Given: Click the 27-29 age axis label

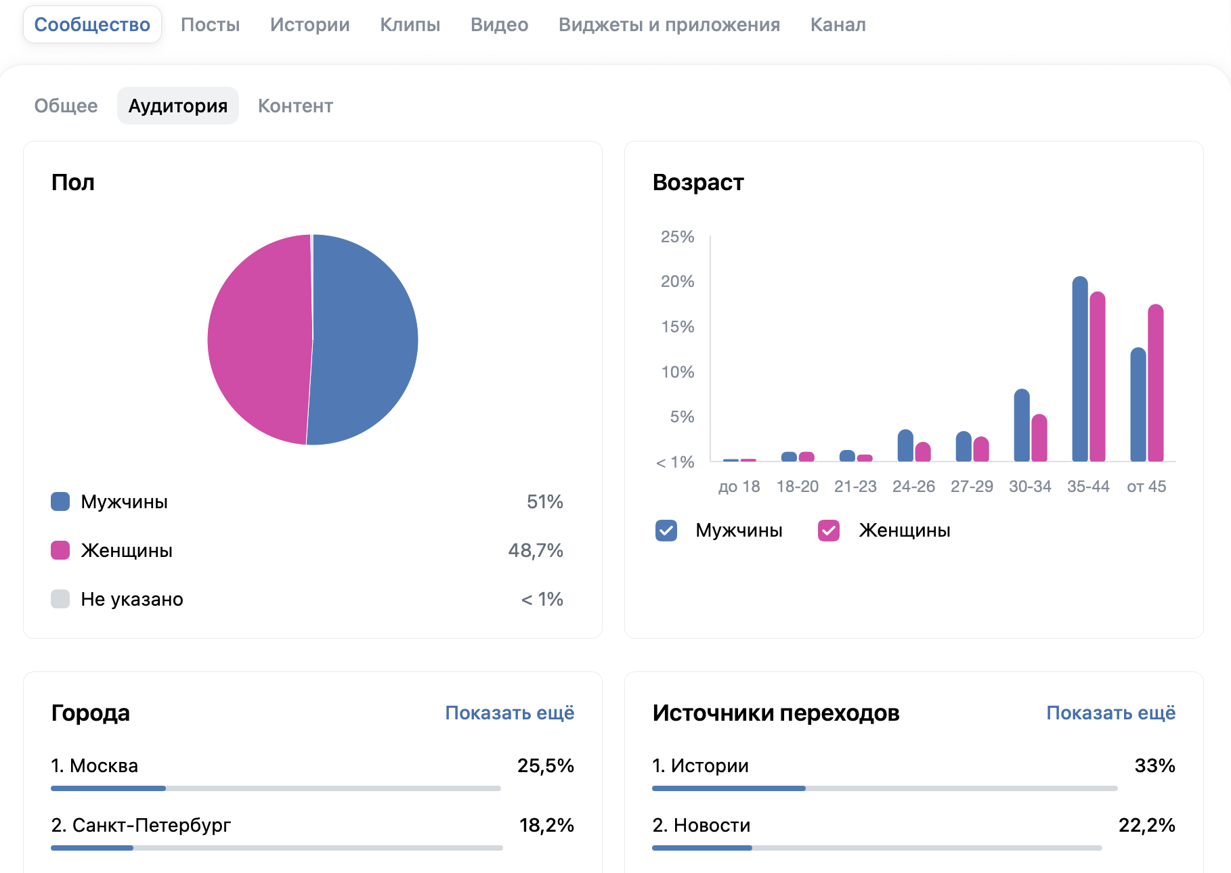Looking at the screenshot, I should tap(972, 487).
